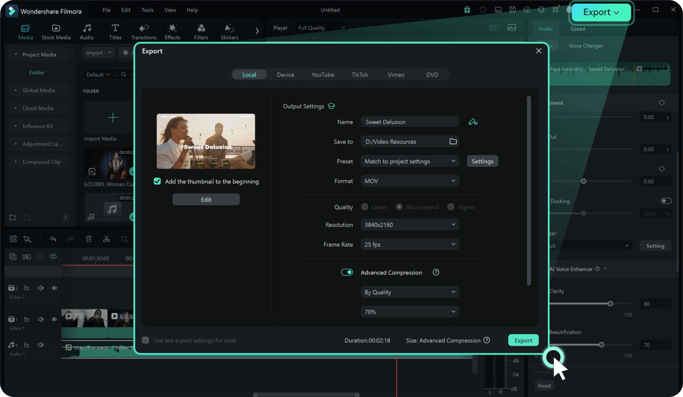Click the Export button in dialog

point(523,340)
